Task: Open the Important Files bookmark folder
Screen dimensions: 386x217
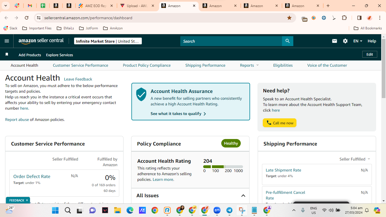Action: coord(37,28)
